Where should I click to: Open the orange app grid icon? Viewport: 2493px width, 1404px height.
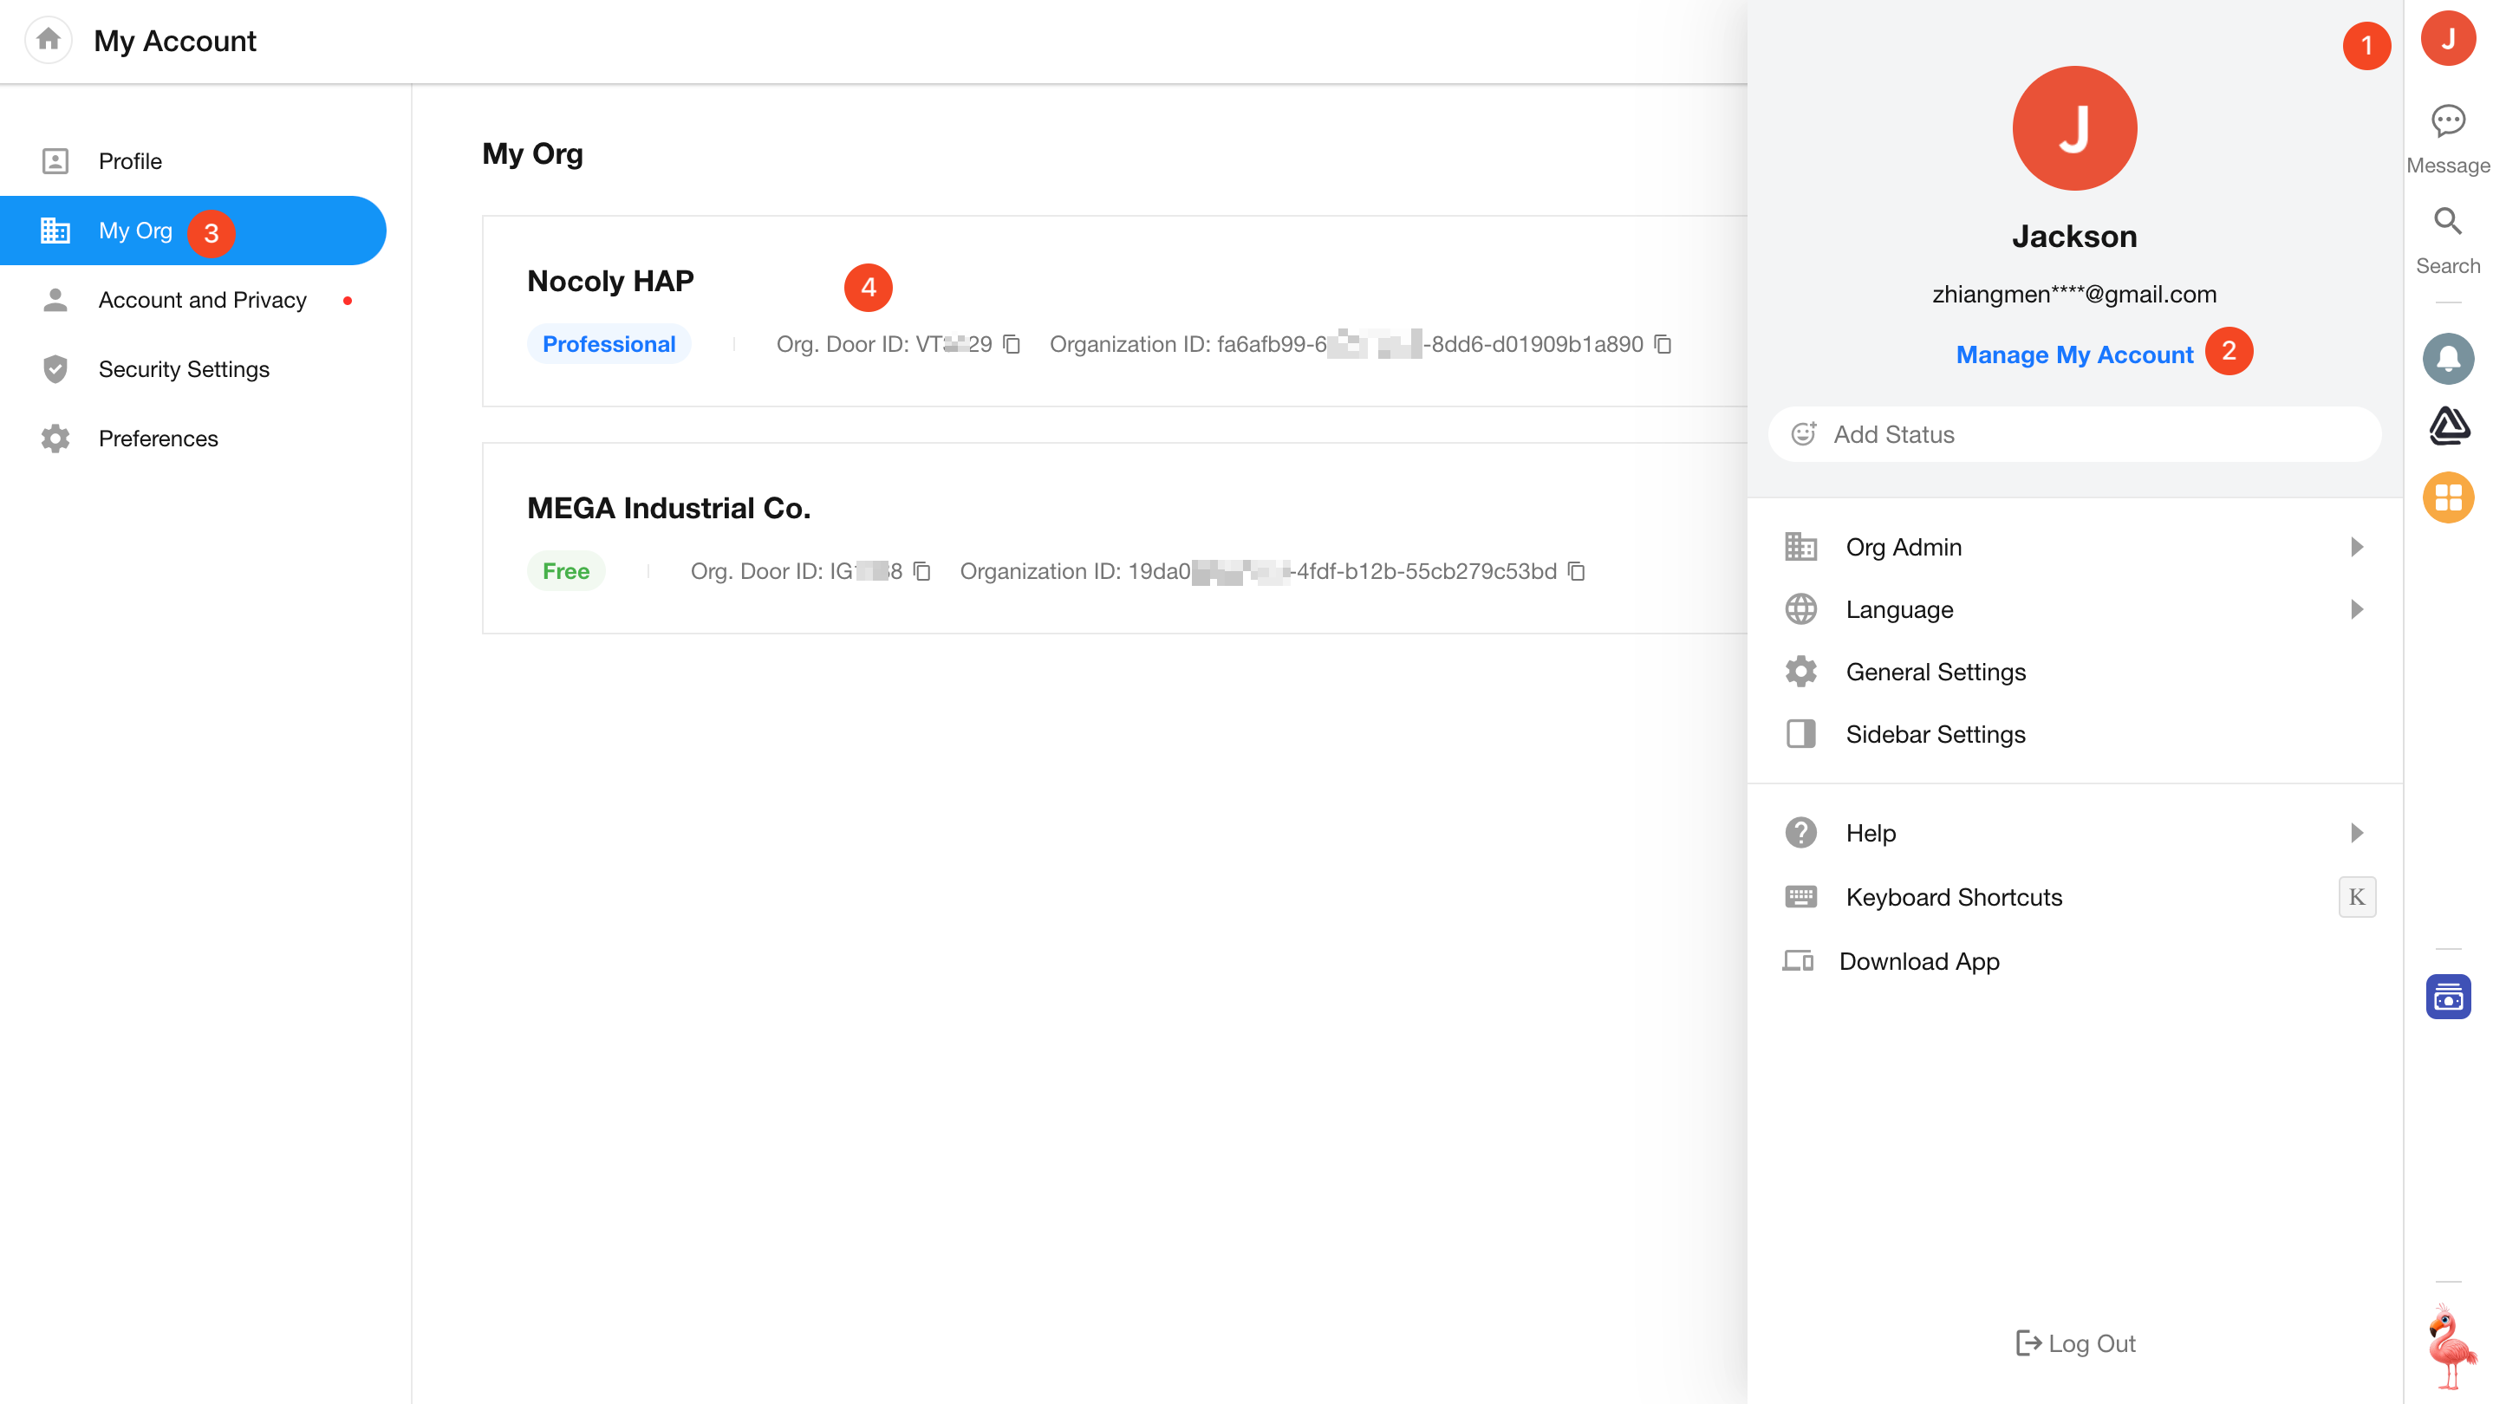(2448, 497)
